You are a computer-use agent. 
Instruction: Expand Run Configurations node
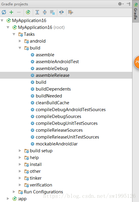(14, 192)
